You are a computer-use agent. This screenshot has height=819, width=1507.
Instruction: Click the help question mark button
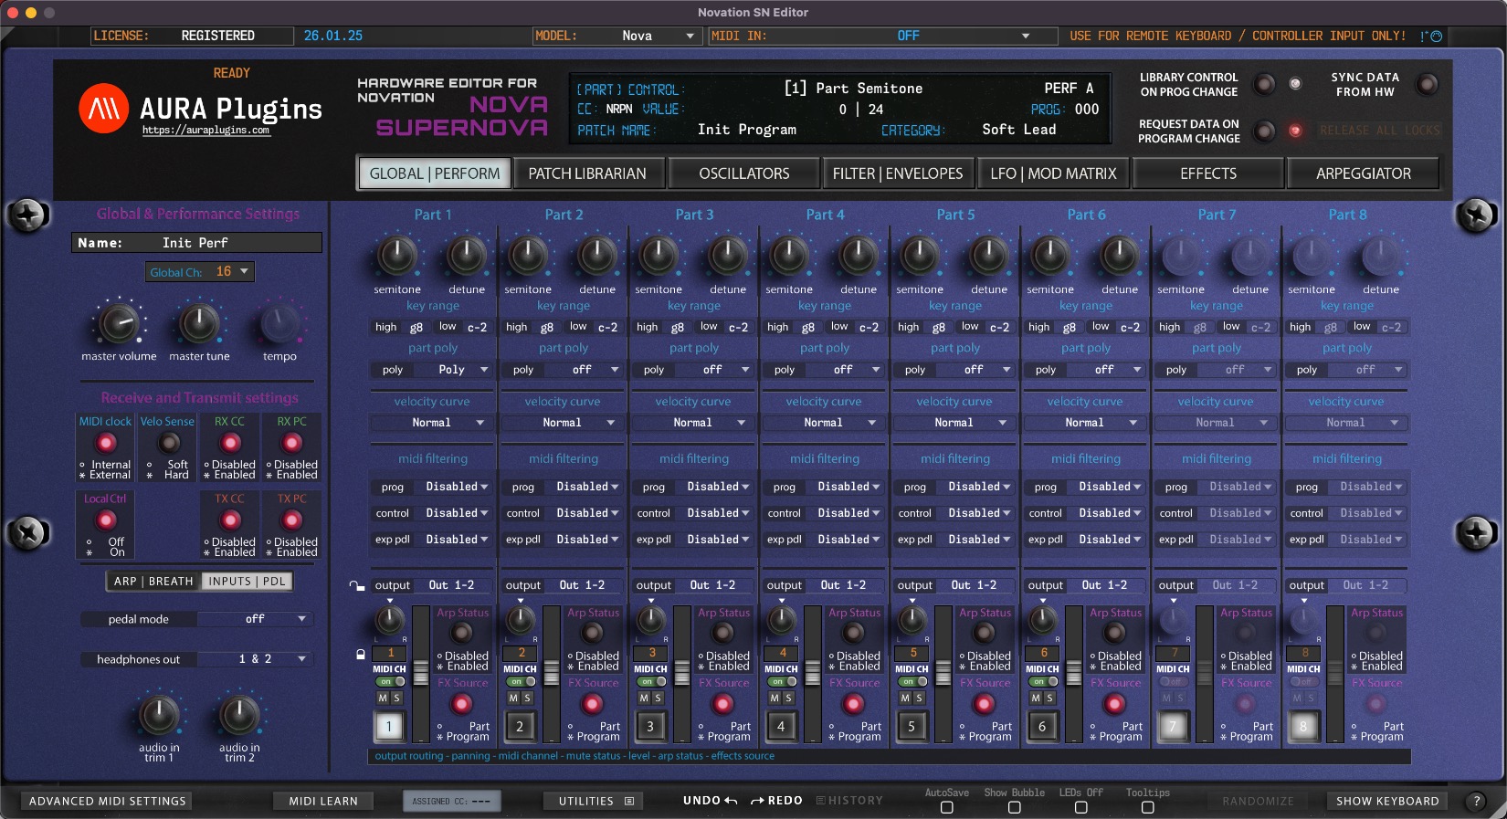pyautogui.click(x=1475, y=801)
